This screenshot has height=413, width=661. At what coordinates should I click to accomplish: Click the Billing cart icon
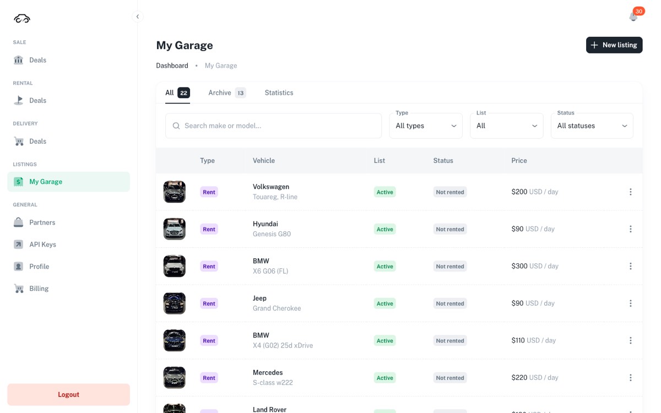(x=19, y=289)
